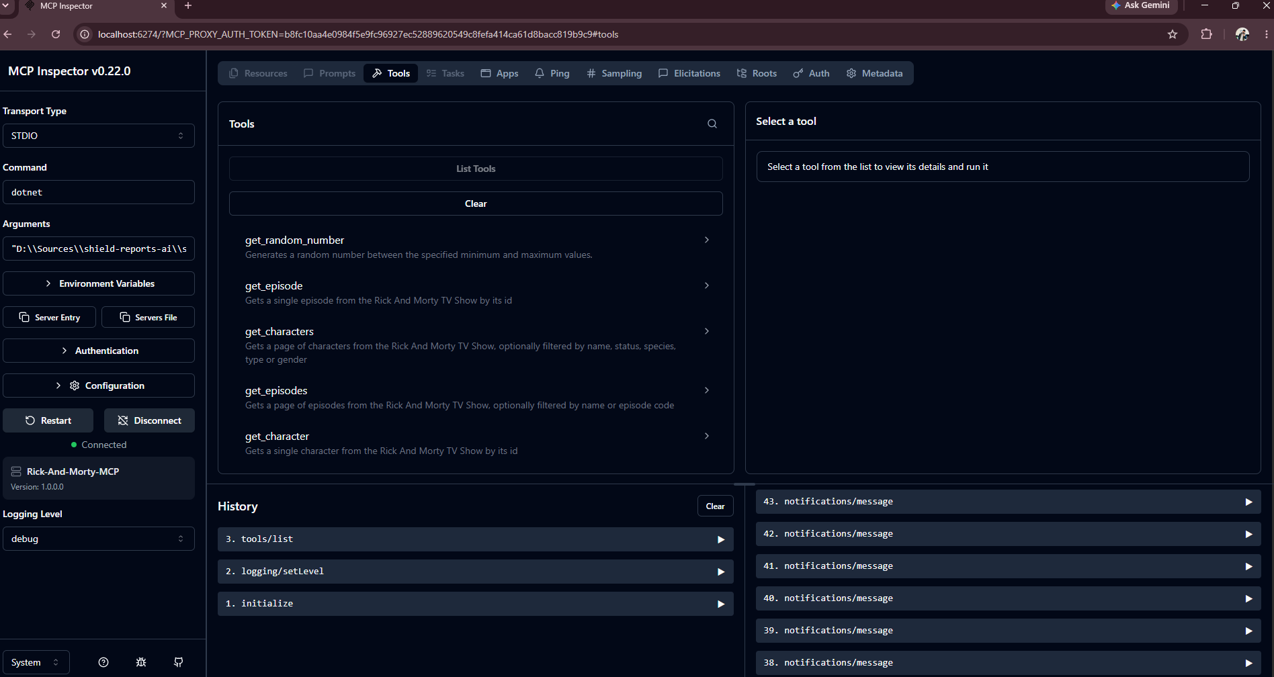Switch to the Resources tab

click(x=258, y=73)
